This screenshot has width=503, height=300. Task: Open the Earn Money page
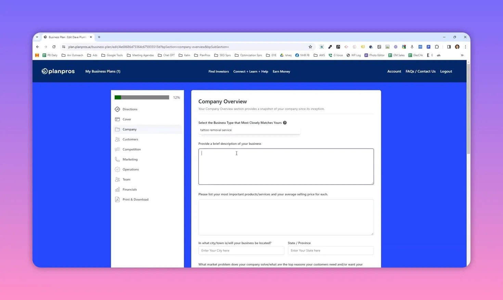coord(281,71)
